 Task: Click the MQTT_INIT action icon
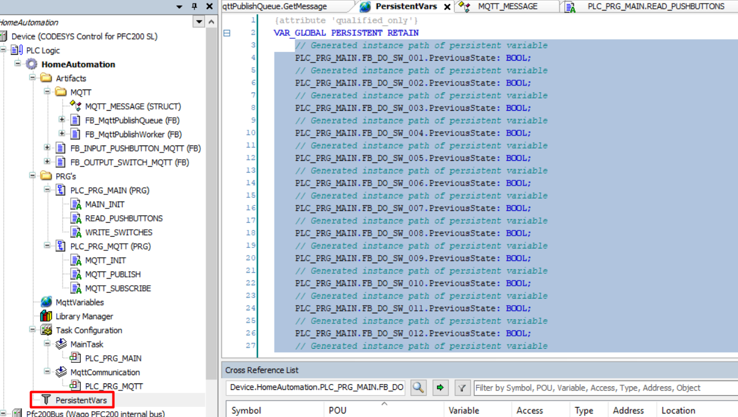(75, 260)
